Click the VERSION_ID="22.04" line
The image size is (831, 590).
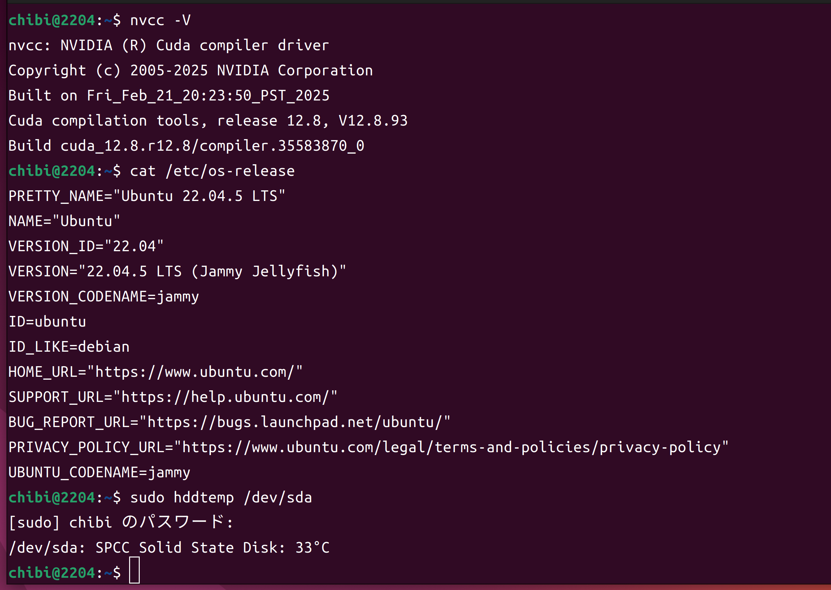[86, 246]
